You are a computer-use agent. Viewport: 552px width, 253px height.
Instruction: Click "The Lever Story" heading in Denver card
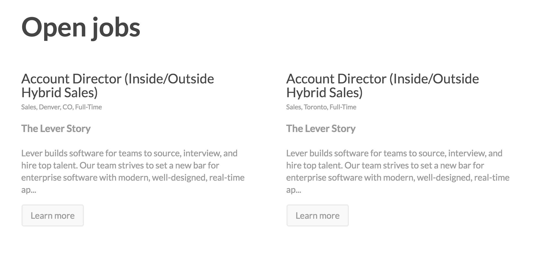coord(56,128)
